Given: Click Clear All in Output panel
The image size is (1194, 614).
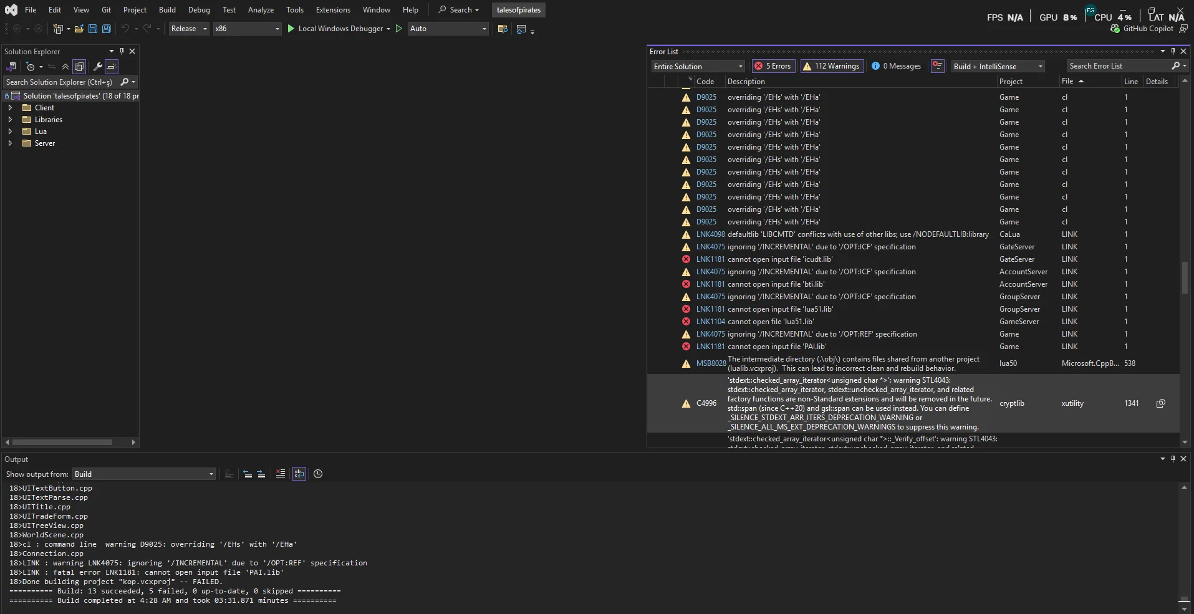Looking at the screenshot, I should point(281,474).
